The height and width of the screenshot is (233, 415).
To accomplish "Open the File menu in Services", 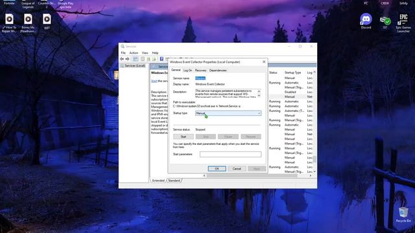I will [123, 53].
